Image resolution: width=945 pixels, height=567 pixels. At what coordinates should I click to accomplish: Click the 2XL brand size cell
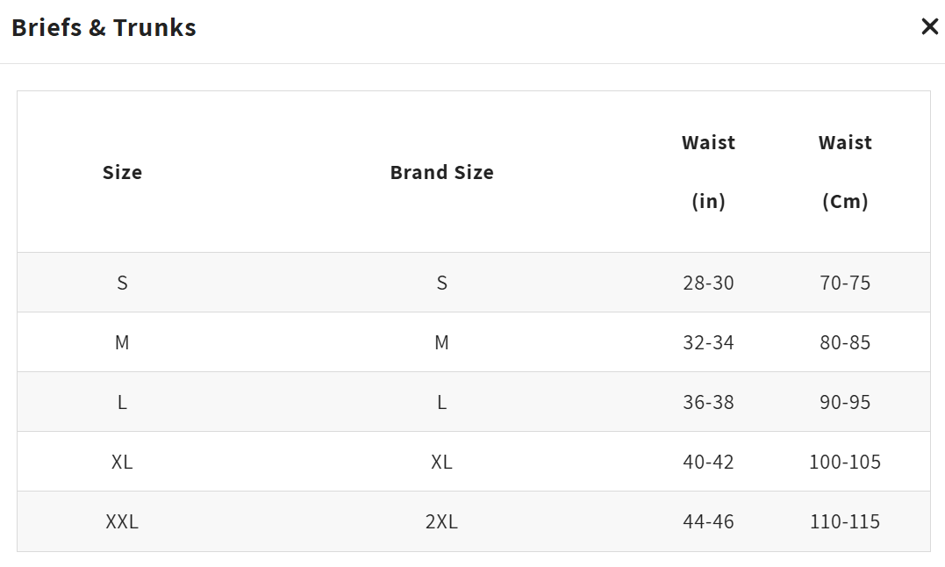[441, 521]
